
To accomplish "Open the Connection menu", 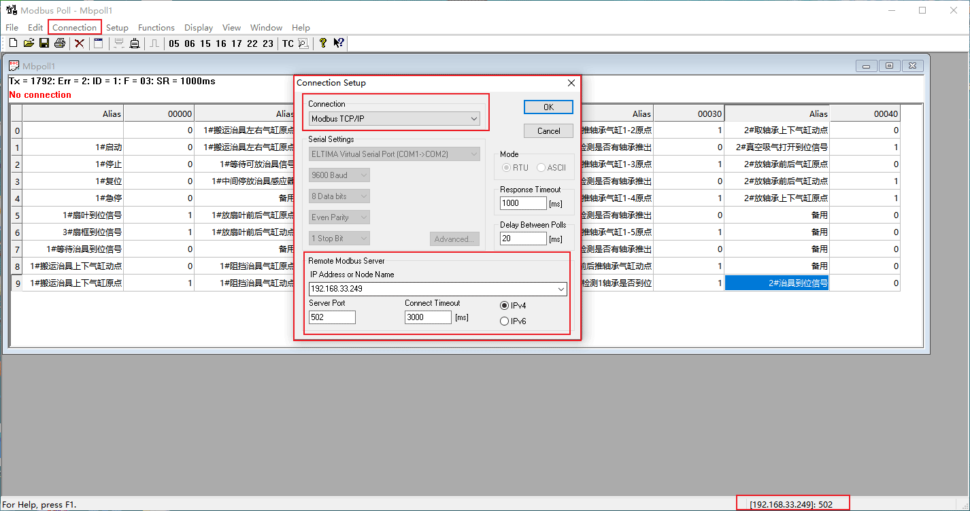I will pyautogui.click(x=74, y=27).
